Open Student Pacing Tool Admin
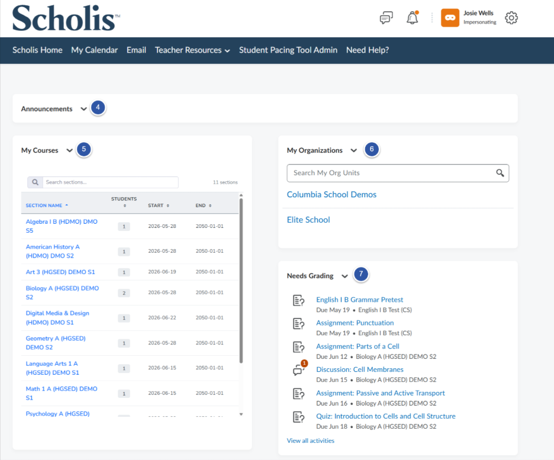 (x=288, y=50)
